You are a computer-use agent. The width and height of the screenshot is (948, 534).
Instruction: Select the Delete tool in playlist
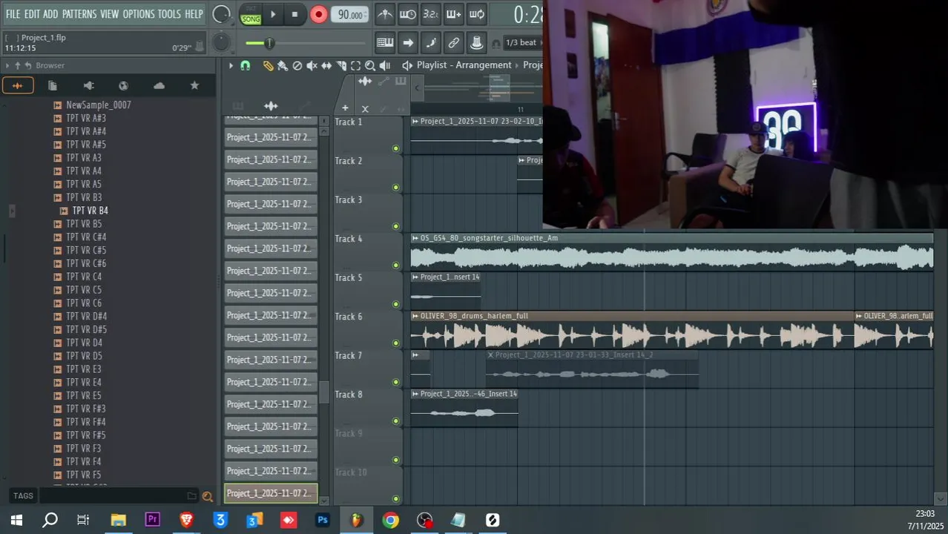tap(297, 65)
